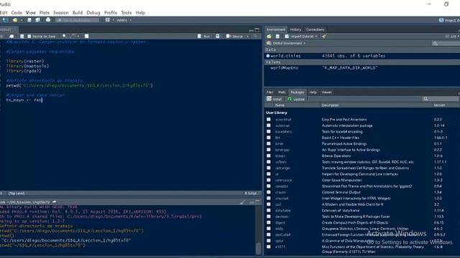Click the console vertical scrollbar thumb
Screen dimensions: 460x258
[258, 248]
